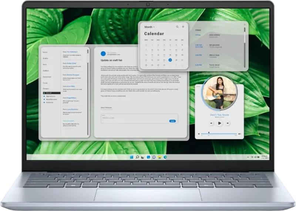Click the 'Update on craft fair' subject heading
The image size is (296, 211).
pos(111,60)
